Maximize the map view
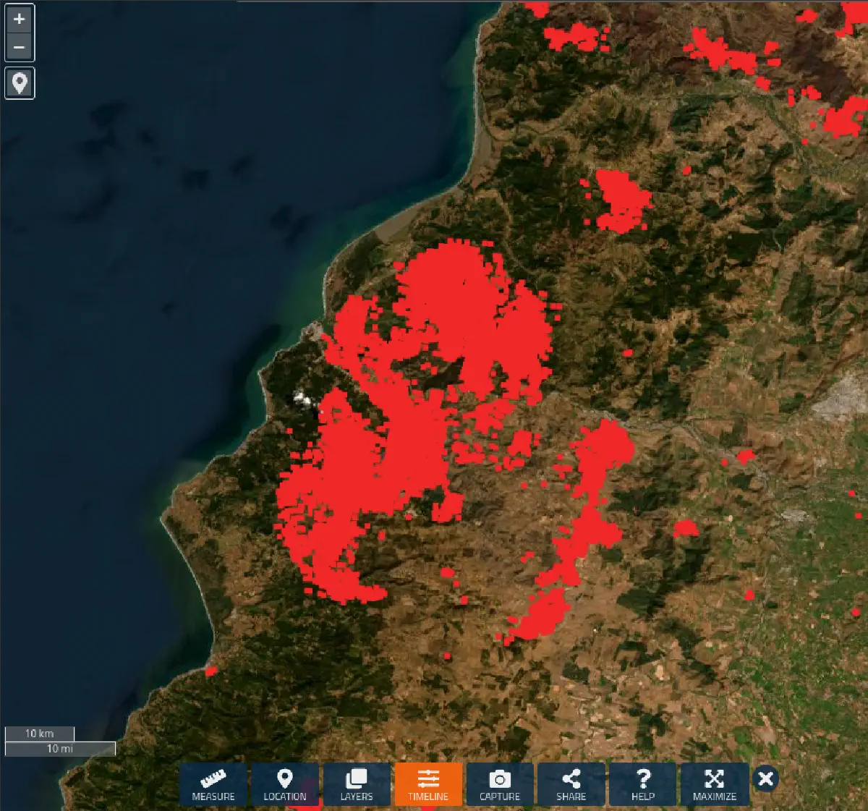Screen dimensions: 868x811 714,785
